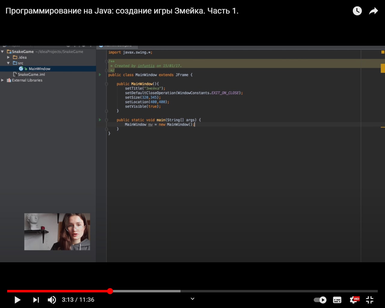Click the import javax.swing line
The height and width of the screenshot is (308, 385).
tap(130, 52)
